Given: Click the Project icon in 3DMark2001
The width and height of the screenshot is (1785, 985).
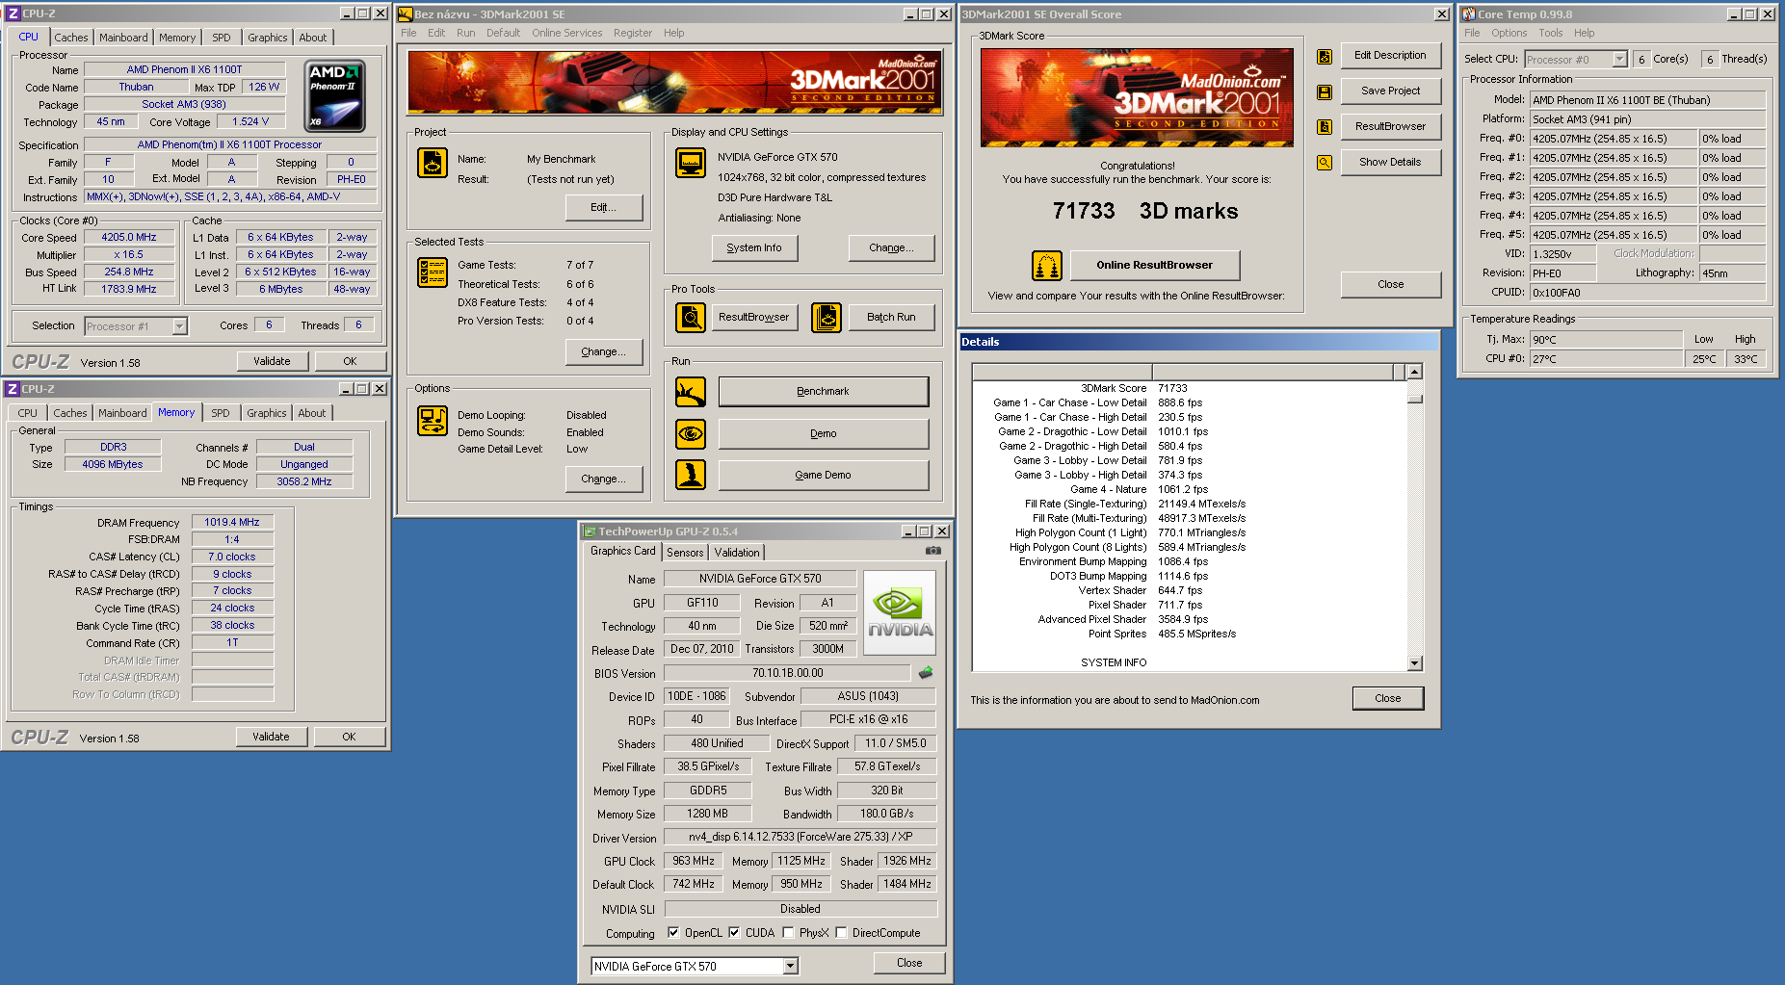Looking at the screenshot, I should coord(433,163).
